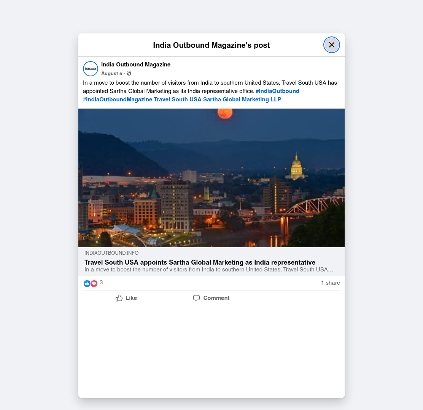
Task: Open article headline Travel South USA appoints Sartha
Action: coord(200,262)
